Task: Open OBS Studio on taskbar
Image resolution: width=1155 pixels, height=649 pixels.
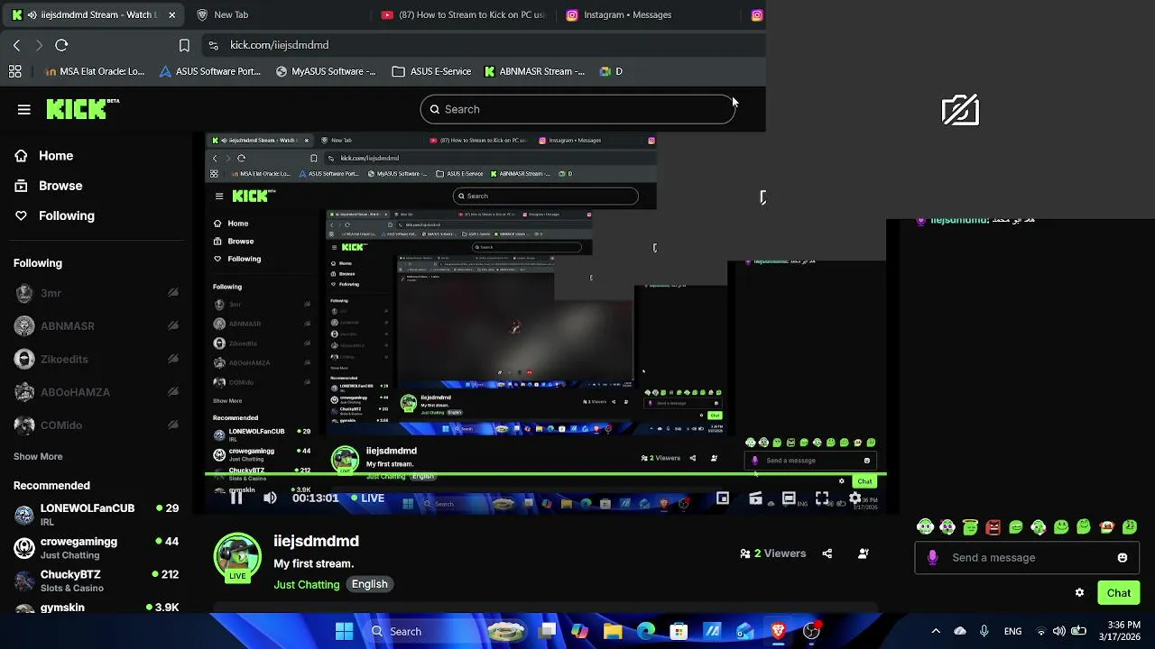Action: [811, 631]
